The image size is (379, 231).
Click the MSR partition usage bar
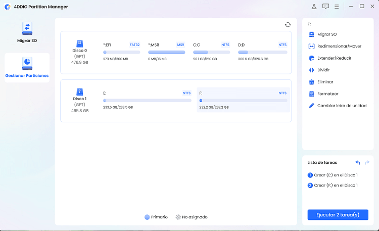pyautogui.click(x=167, y=52)
